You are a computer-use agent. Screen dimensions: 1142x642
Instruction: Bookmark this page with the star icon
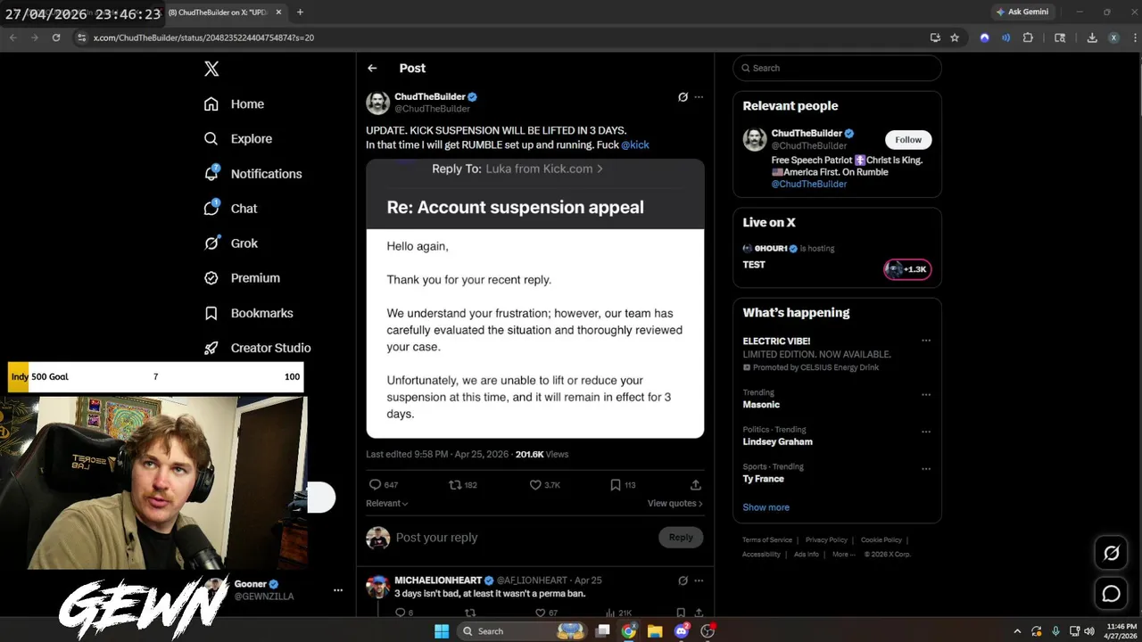click(x=955, y=37)
